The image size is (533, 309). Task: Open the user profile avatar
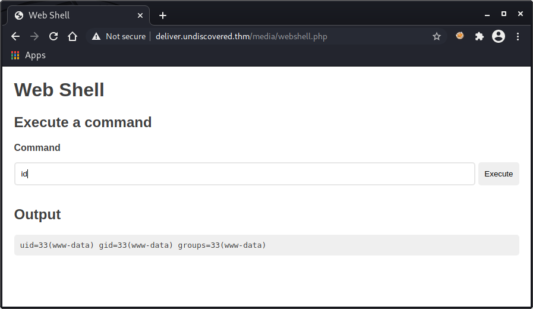(x=499, y=36)
